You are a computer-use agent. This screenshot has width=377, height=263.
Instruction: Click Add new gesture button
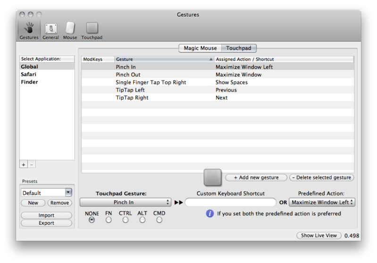pos(256,178)
